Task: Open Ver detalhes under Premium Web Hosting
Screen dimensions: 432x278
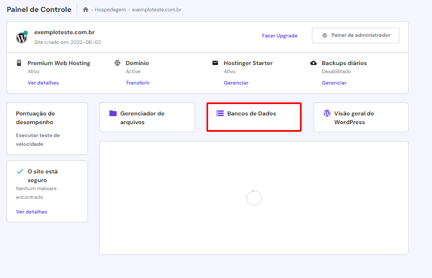Action: pyautogui.click(x=43, y=83)
